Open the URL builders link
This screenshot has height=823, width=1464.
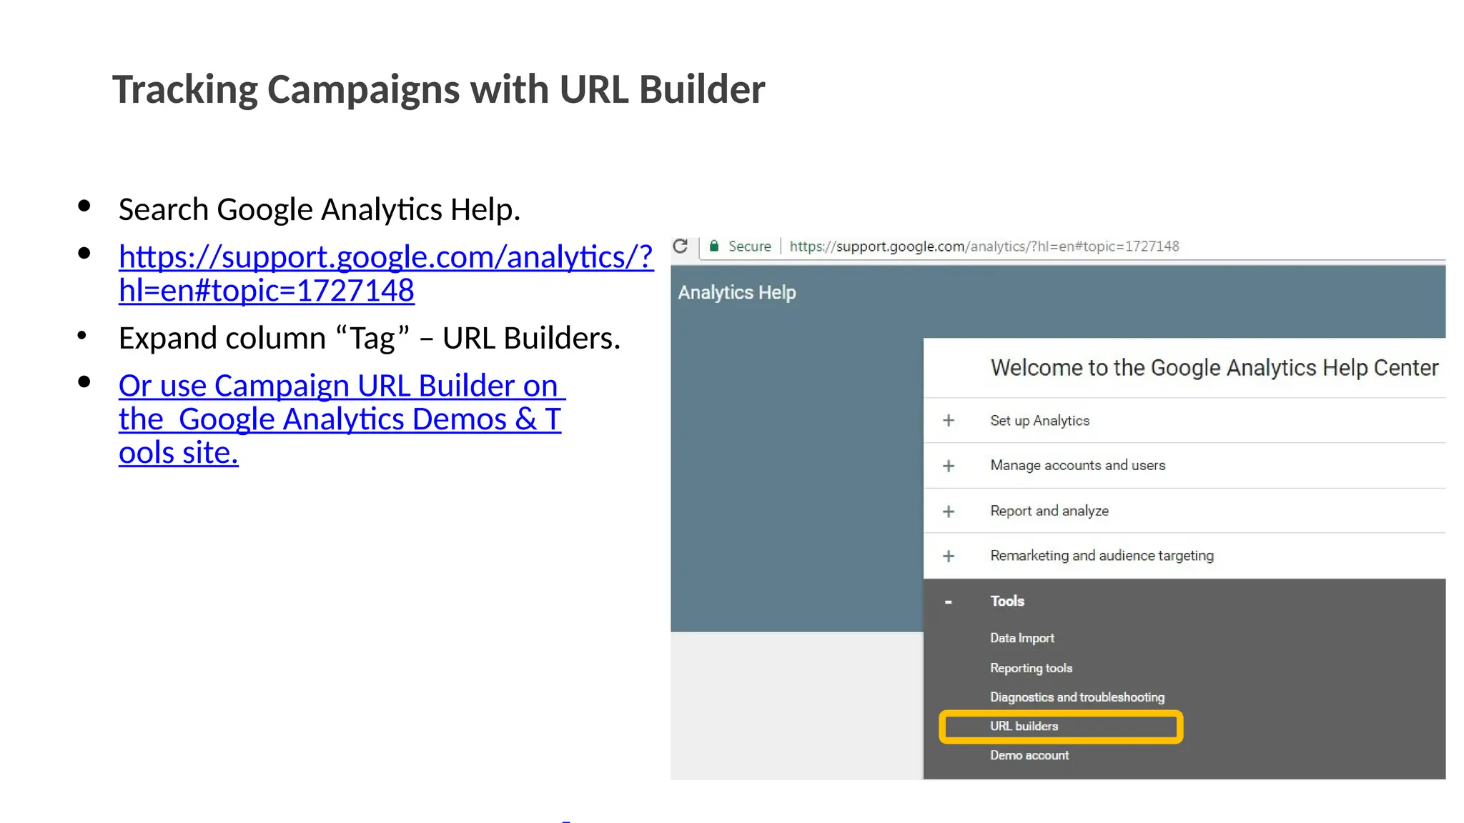[1024, 726]
